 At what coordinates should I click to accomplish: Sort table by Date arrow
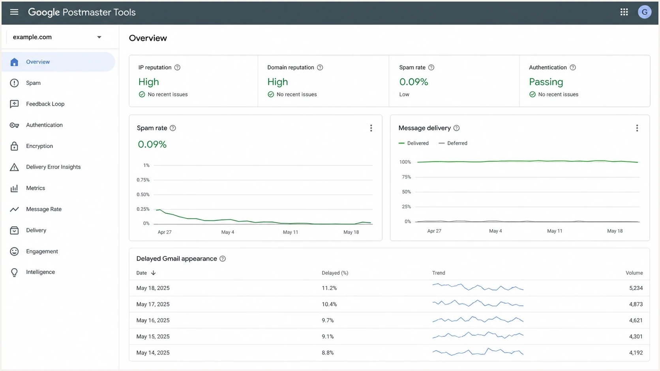153,273
